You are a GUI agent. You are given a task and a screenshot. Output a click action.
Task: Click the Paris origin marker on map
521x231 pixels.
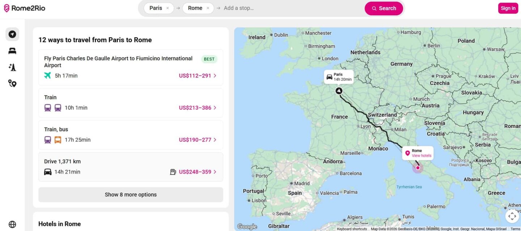339,91
